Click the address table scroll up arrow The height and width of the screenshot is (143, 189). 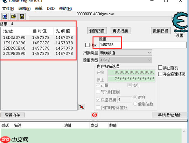click(x=184, y=131)
